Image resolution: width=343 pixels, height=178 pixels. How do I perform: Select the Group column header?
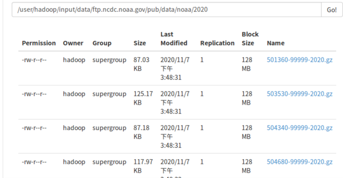(102, 43)
